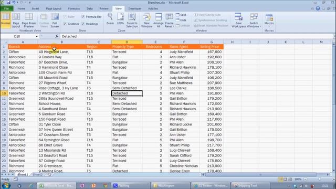Select row 10 header
Image resolution: width=336 pixels, height=189 pixels.
[4, 93]
